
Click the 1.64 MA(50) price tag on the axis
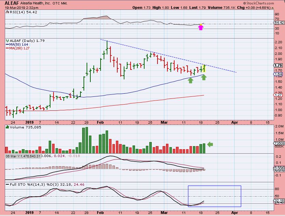pyautogui.click(x=278, y=74)
